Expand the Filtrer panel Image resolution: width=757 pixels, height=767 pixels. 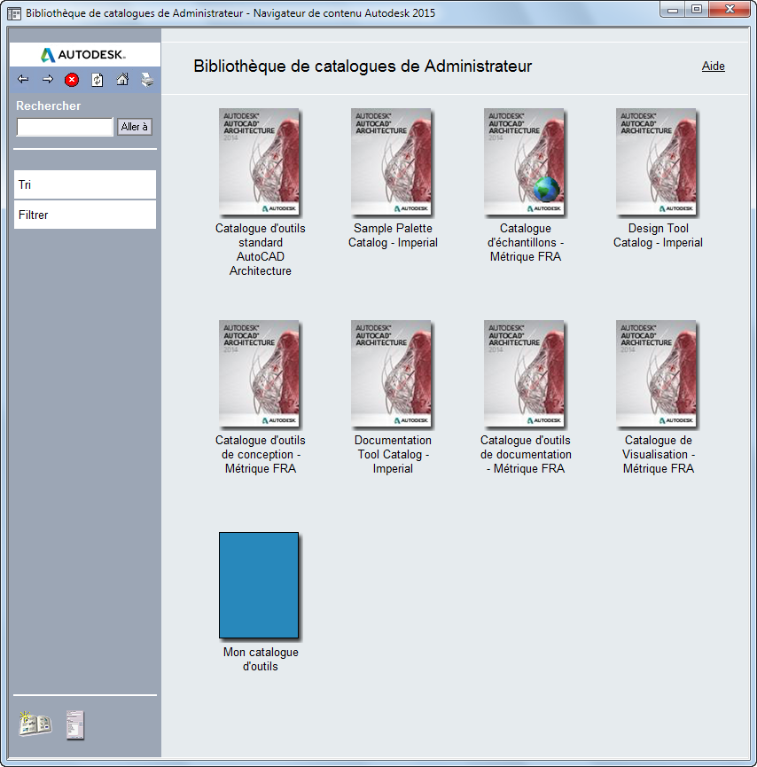85,215
